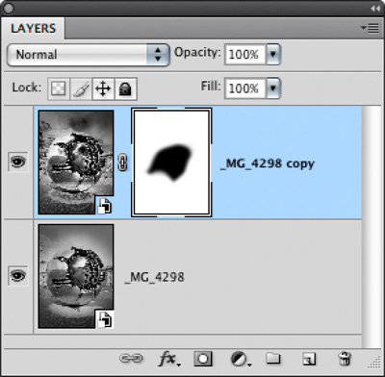Collapse the panel with double arrows

(374, 9)
